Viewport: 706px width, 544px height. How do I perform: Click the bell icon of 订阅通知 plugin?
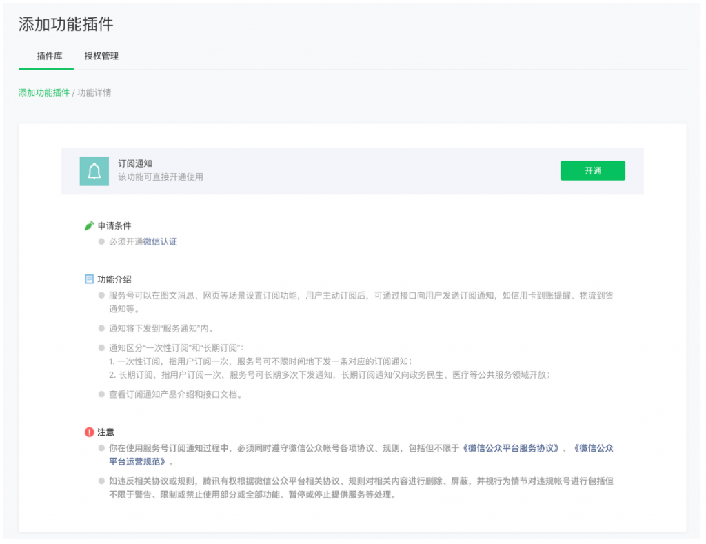point(94,170)
